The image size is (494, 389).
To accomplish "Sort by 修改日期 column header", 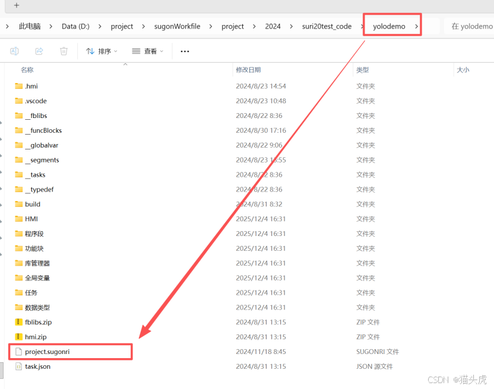I will 248,70.
